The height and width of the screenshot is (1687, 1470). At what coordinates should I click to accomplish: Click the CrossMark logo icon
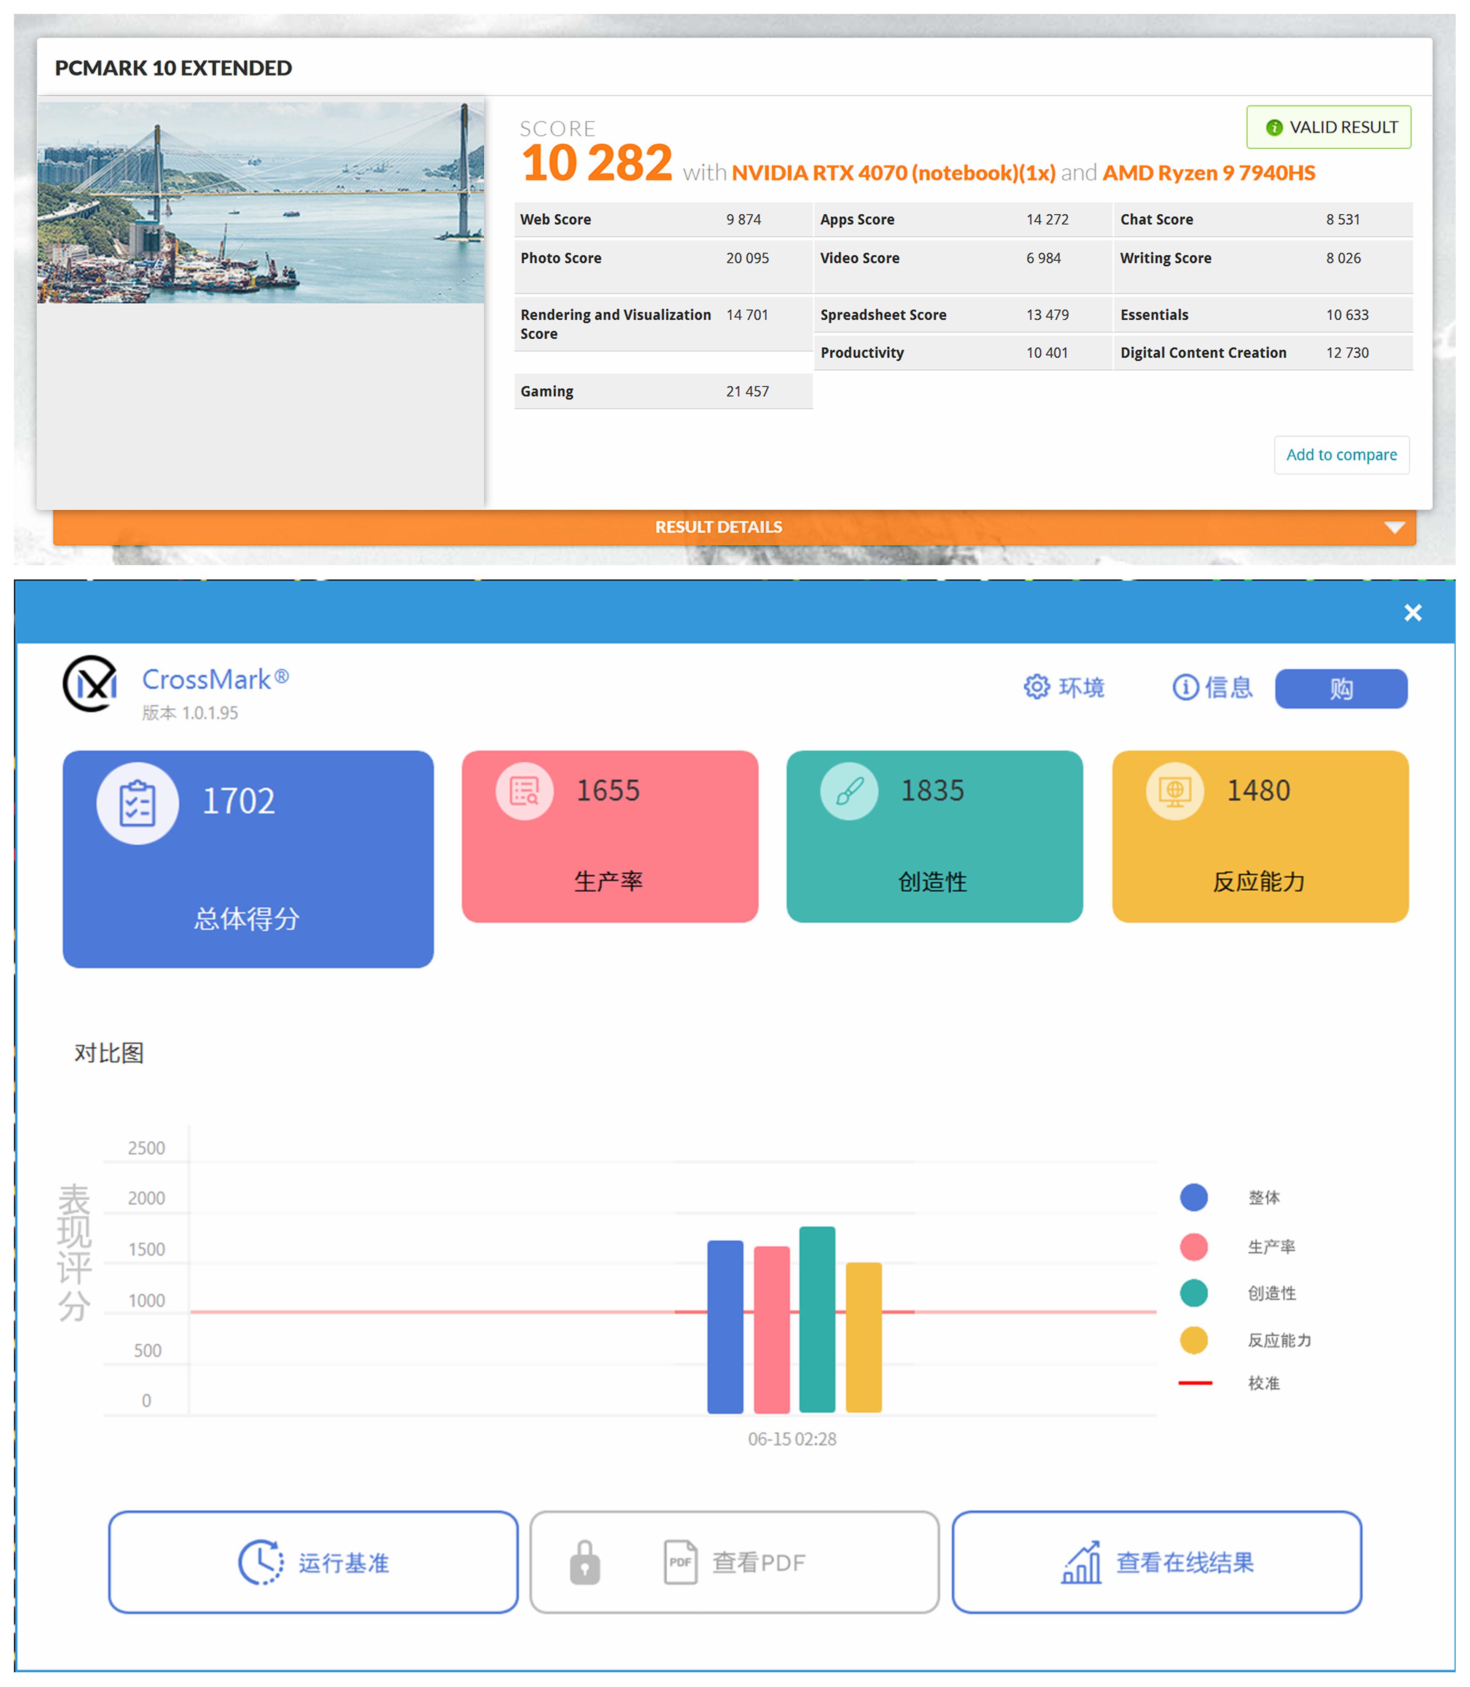tap(90, 684)
